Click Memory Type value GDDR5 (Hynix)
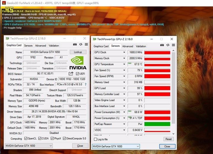 [x=37, y=101]
